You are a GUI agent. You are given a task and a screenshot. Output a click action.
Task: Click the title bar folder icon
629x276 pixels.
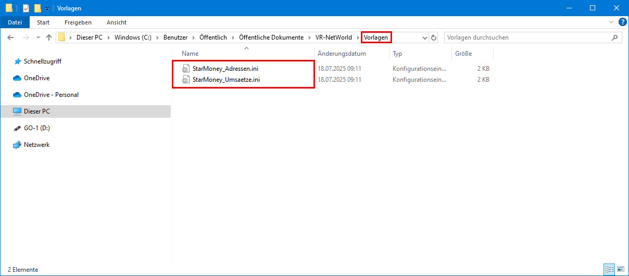[x=9, y=8]
